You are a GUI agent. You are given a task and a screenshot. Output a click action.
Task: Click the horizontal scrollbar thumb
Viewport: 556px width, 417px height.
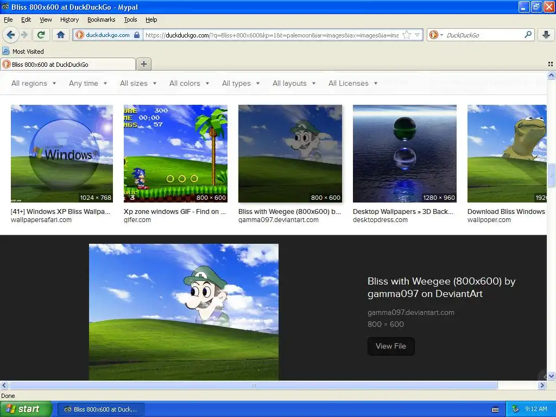pos(253,385)
